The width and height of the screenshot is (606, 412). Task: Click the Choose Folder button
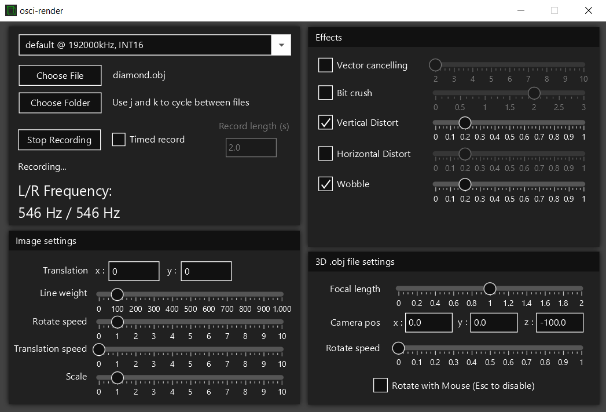(60, 103)
